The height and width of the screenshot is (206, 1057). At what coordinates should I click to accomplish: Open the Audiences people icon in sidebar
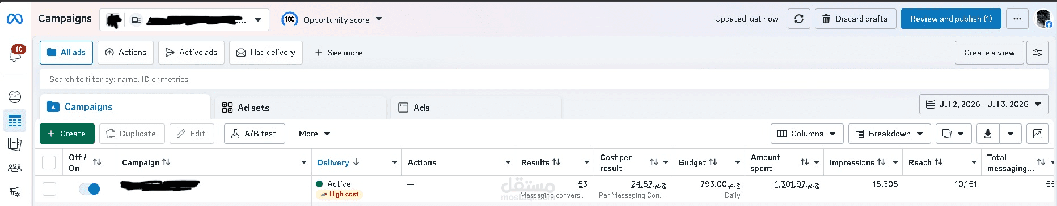15,168
